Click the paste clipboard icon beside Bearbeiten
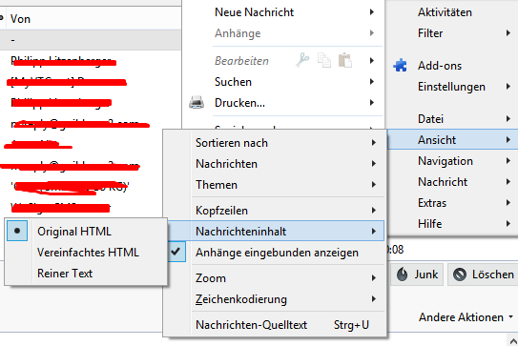Viewport: 518px width, 346px height. tap(345, 60)
